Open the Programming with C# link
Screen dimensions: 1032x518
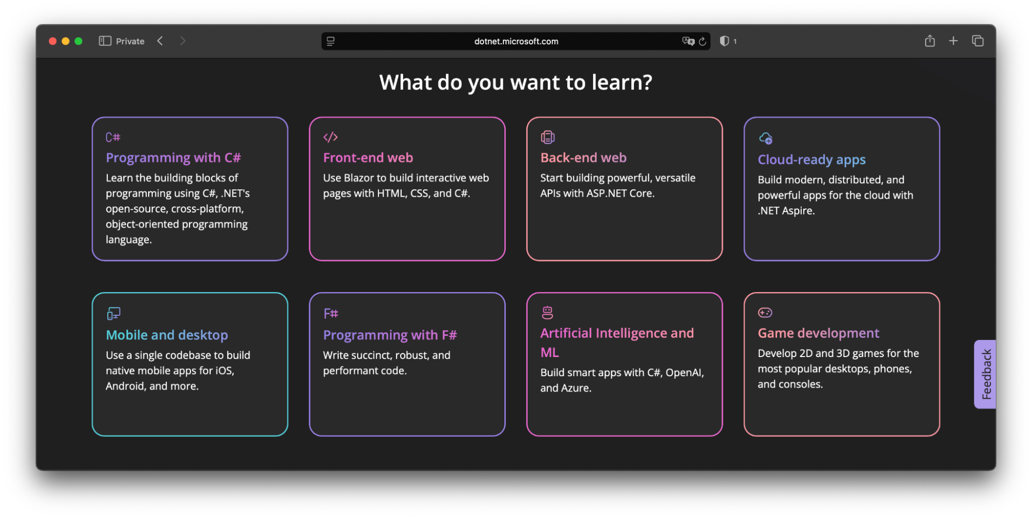click(x=173, y=158)
